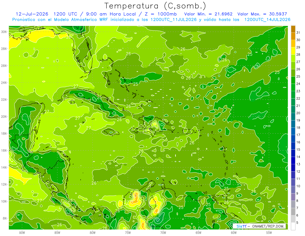Image resolution: width=305 pixels, height=236 pixels.
Task: Pick the dark blue swatch between 12 and 13
Action: click(x=293, y=168)
